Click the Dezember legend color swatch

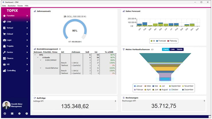pos(183,90)
